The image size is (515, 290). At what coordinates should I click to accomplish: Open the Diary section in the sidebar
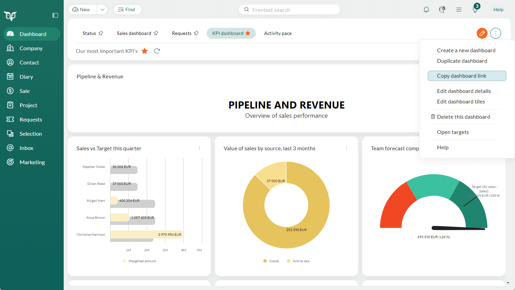[x=27, y=77]
